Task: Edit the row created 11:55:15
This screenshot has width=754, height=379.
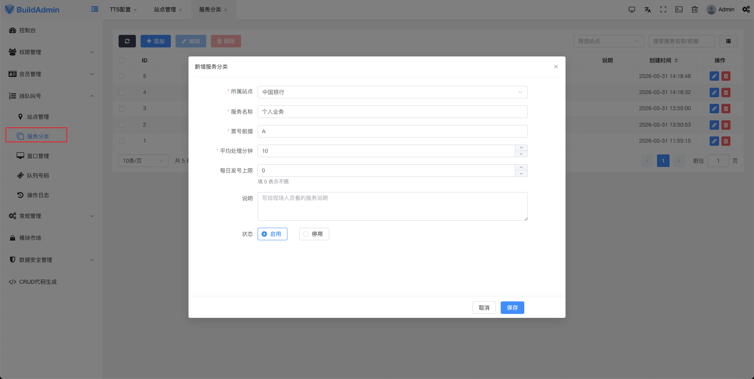Action: tap(714, 141)
